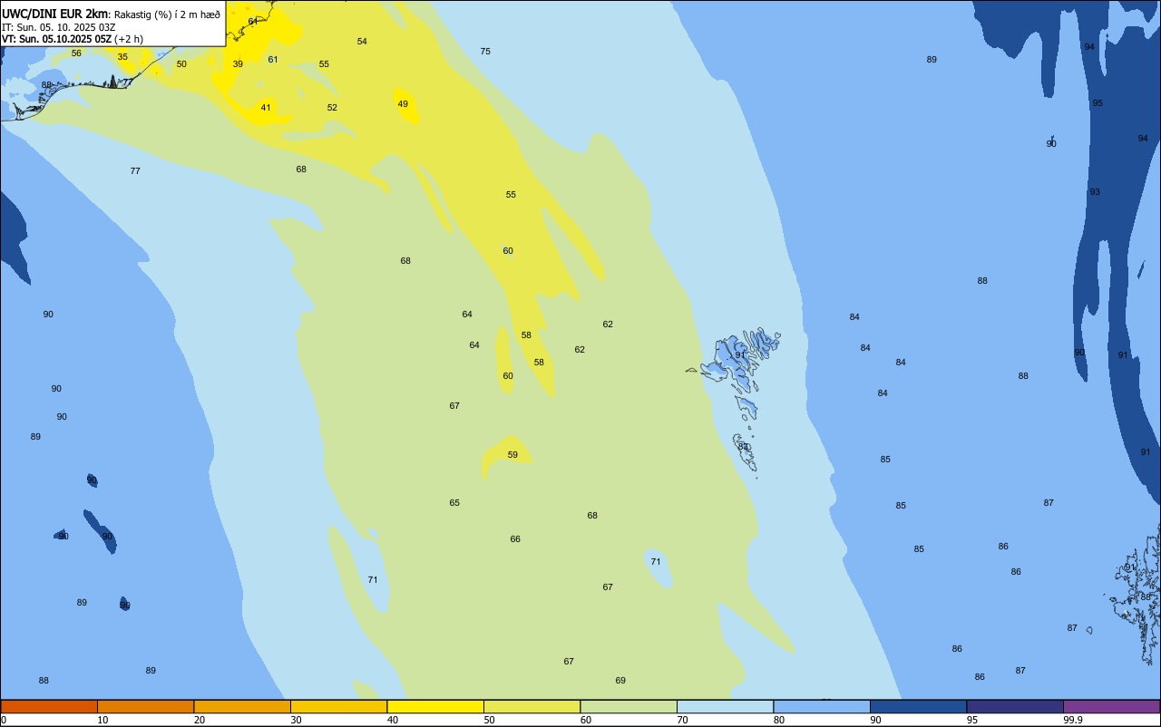
Task: Click the light blue 80–90 legend swatch
Action: tap(822, 706)
